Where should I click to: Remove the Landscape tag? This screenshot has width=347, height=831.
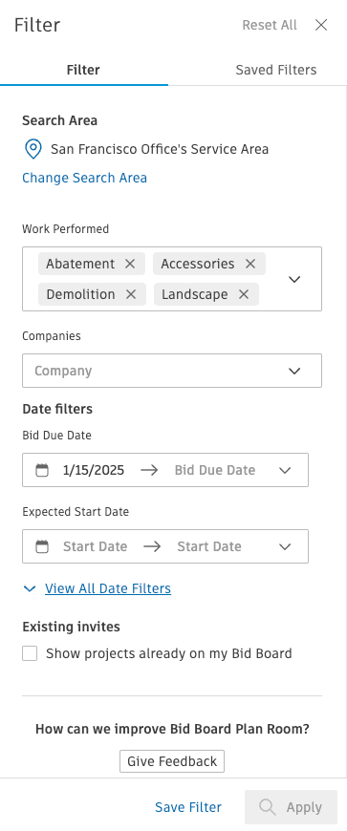pyautogui.click(x=244, y=294)
